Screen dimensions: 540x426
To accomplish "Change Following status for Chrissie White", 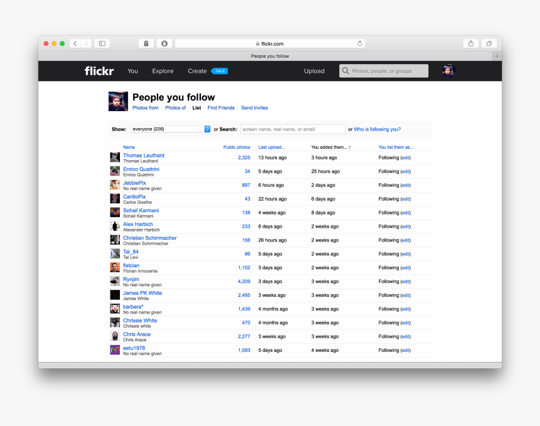I will click(406, 322).
